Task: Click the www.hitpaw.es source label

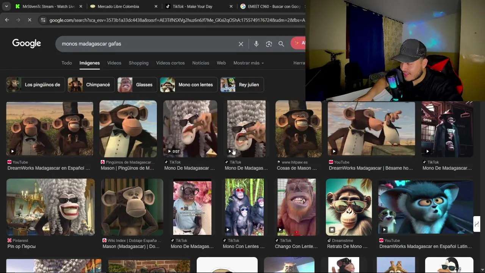Action: coord(295,162)
